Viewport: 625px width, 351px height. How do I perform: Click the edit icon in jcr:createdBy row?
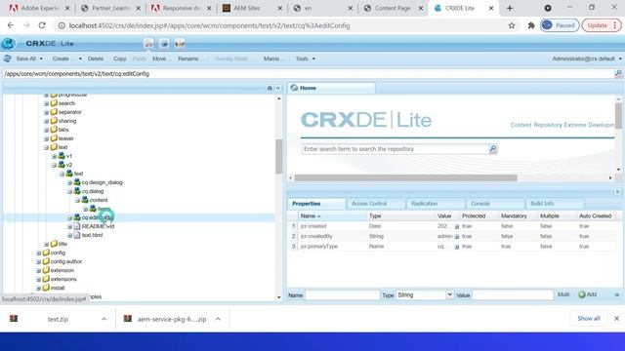point(457,236)
